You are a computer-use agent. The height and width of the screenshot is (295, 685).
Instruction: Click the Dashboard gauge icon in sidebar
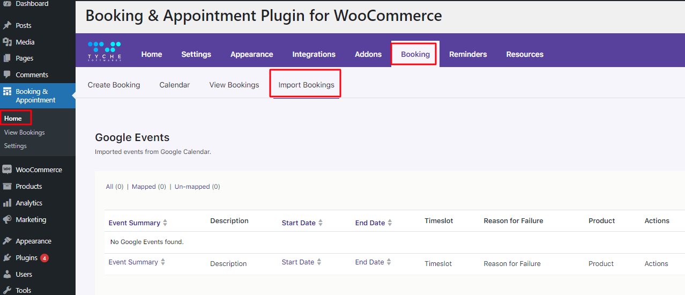pos(7,3)
